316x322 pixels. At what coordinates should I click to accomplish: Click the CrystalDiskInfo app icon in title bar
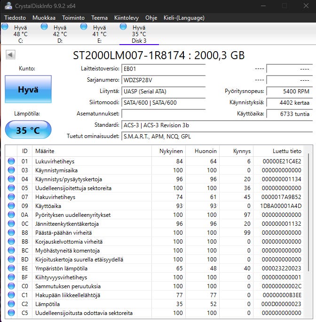[8, 6]
